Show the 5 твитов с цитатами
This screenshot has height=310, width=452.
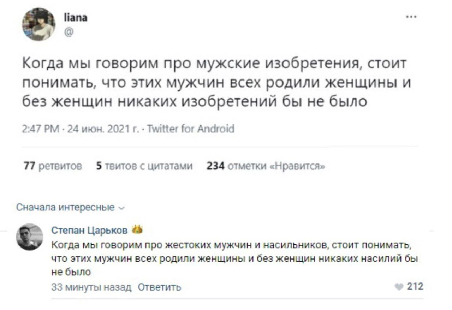click(144, 166)
